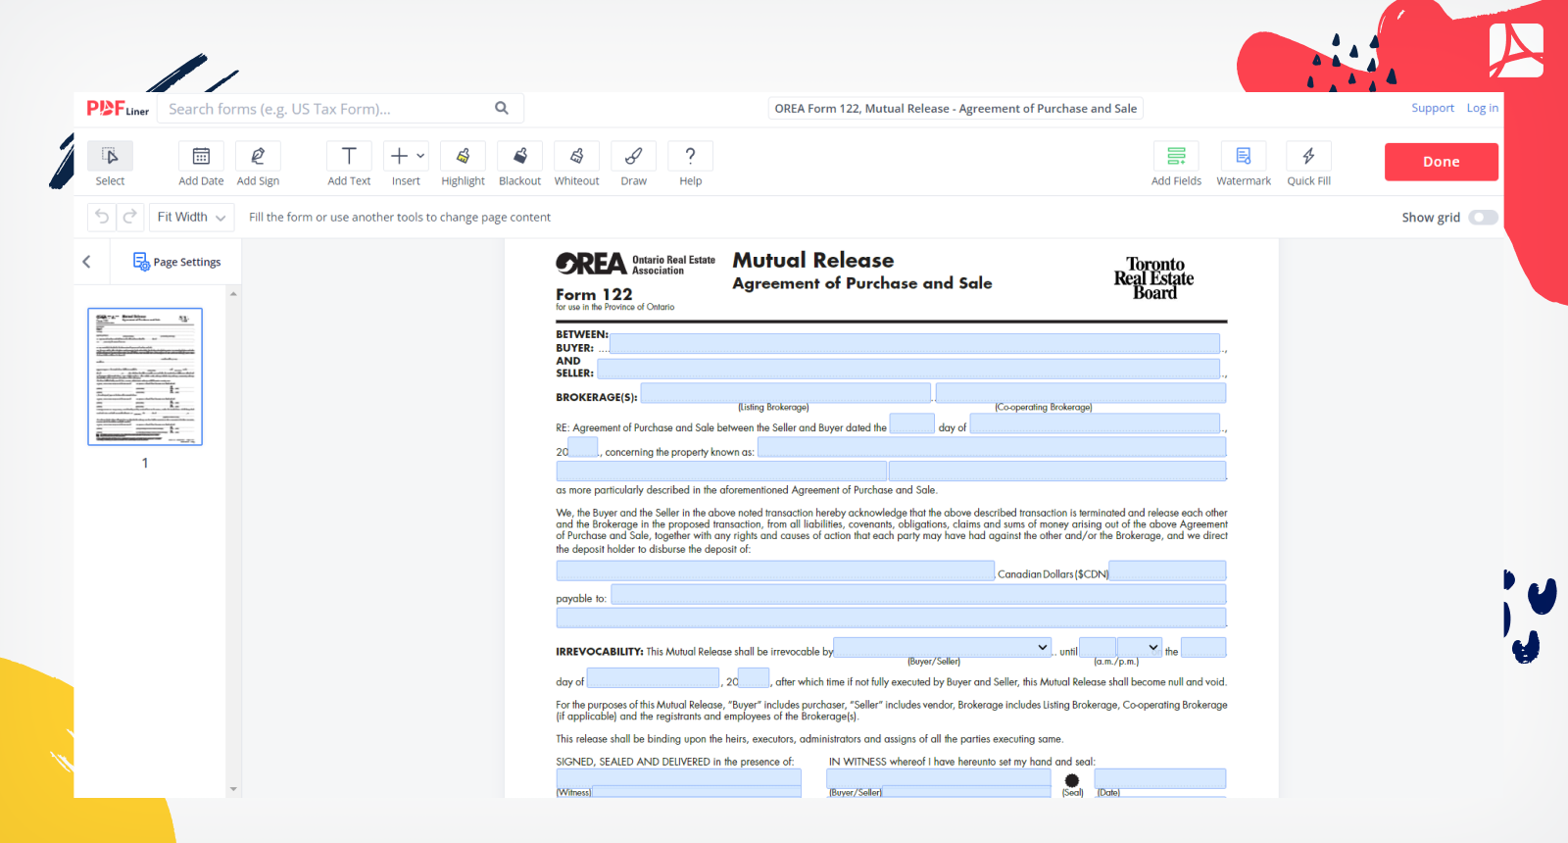This screenshot has width=1568, height=843.
Task: Collapse the sidebar with back chevron
Action: (86, 262)
